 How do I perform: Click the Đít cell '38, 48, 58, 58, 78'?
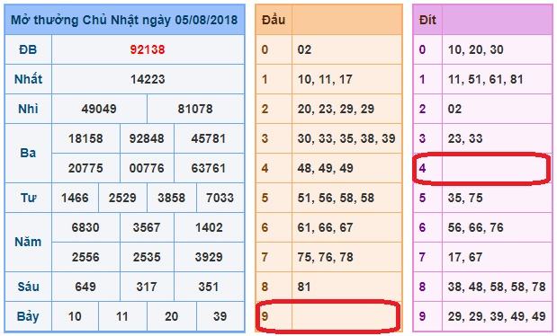(x=497, y=287)
